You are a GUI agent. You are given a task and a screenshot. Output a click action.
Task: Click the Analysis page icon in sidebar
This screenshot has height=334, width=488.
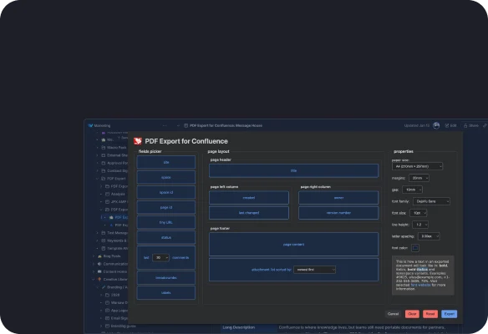tap(107, 194)
